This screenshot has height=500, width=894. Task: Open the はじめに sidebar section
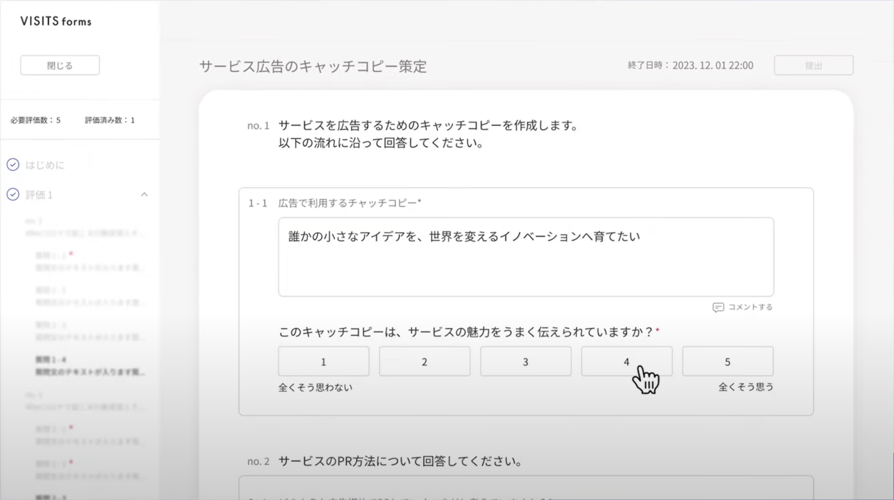click(45, 165)
